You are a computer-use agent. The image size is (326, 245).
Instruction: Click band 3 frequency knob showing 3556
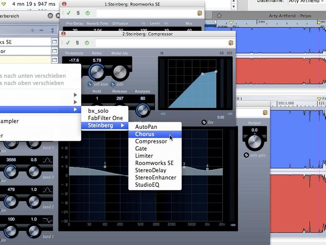click(11, 172)
